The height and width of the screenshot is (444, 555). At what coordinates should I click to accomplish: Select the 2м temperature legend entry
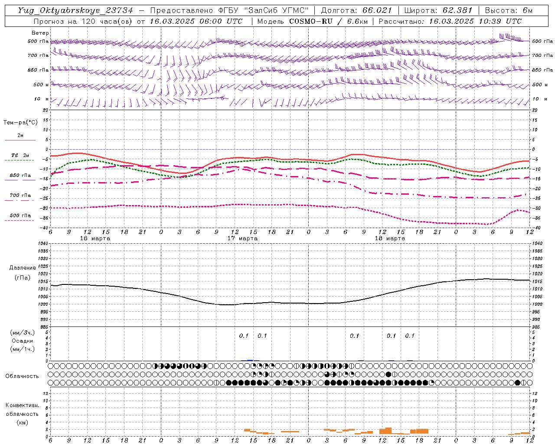[x=20, y=135]
